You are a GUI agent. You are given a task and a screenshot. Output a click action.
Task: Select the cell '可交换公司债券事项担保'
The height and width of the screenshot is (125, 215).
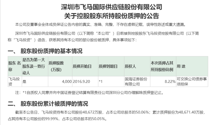coord(192,82)
